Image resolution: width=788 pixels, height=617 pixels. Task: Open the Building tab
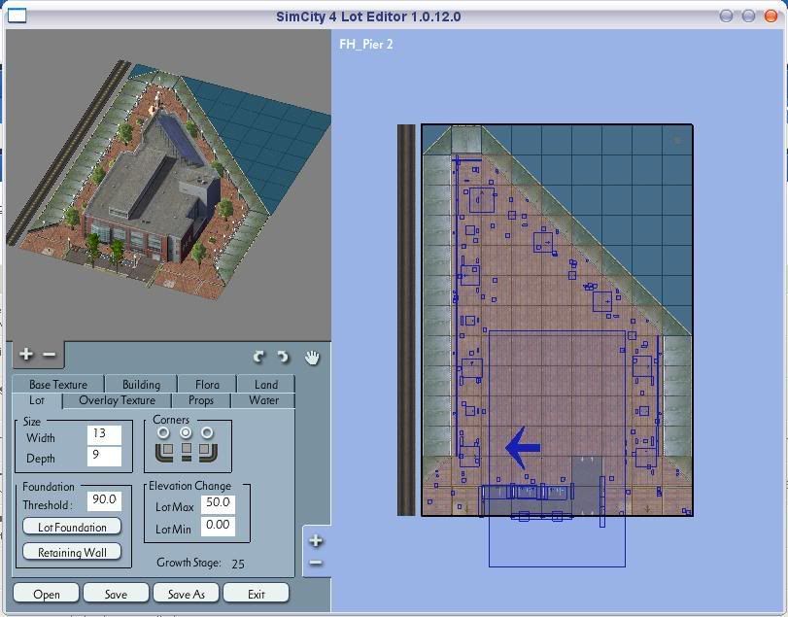click(x=141, y=385)
